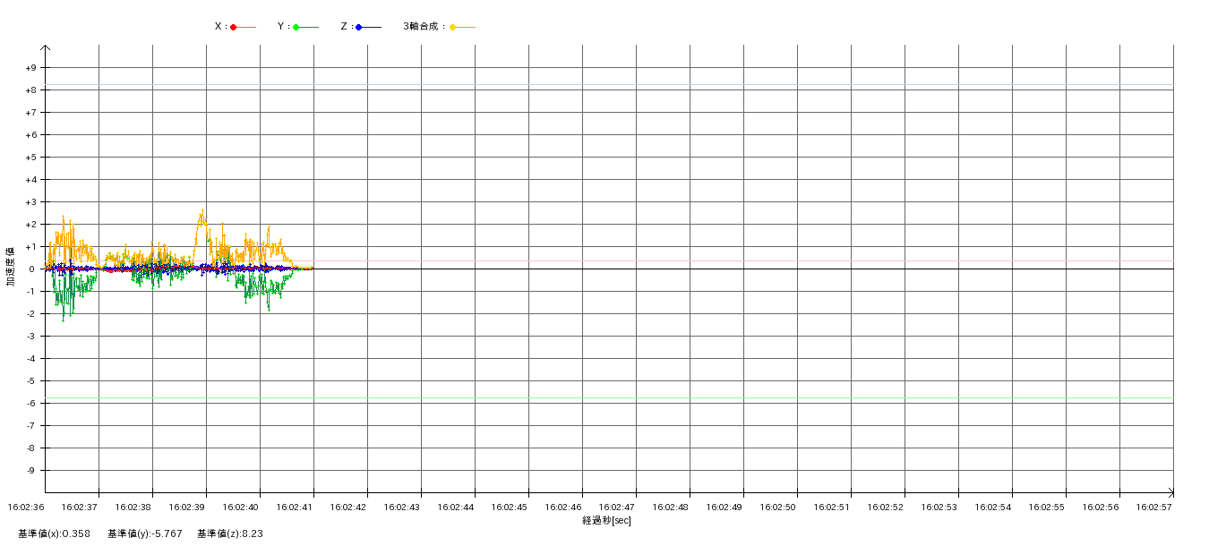Click the 16:02:57 time axis label

coord(1154,507)
